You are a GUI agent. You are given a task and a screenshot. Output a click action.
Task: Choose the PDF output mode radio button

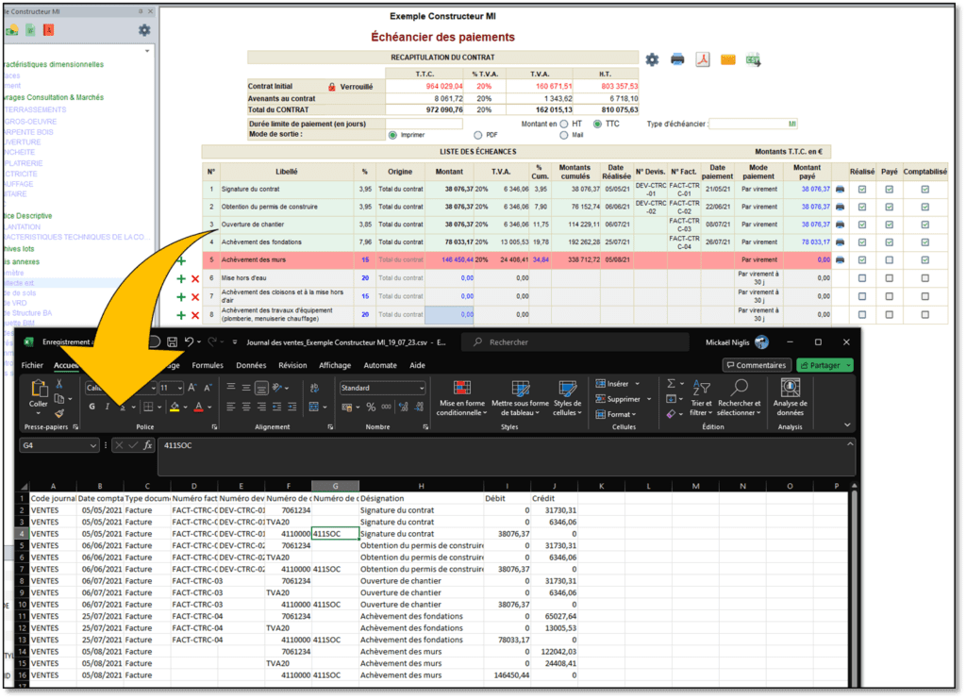click(477, 135)
